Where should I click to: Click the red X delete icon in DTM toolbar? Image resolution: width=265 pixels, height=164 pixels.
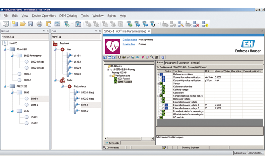143,57
